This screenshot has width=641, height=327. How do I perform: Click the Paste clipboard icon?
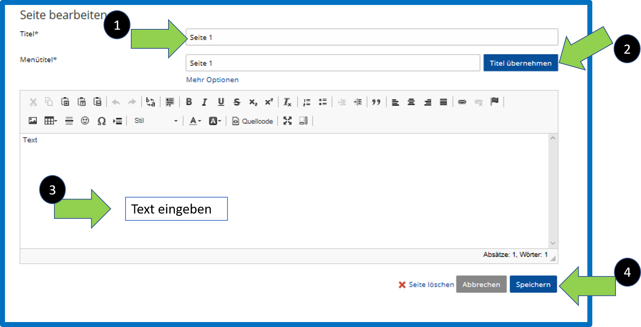click(65, 102)
